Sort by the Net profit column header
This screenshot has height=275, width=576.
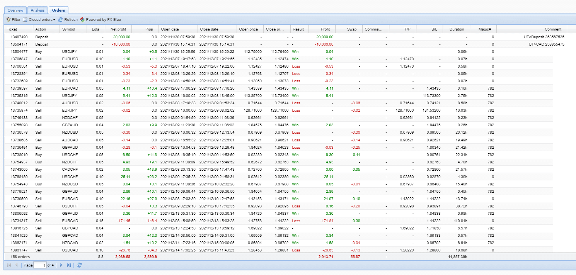(x=118, y=29)
